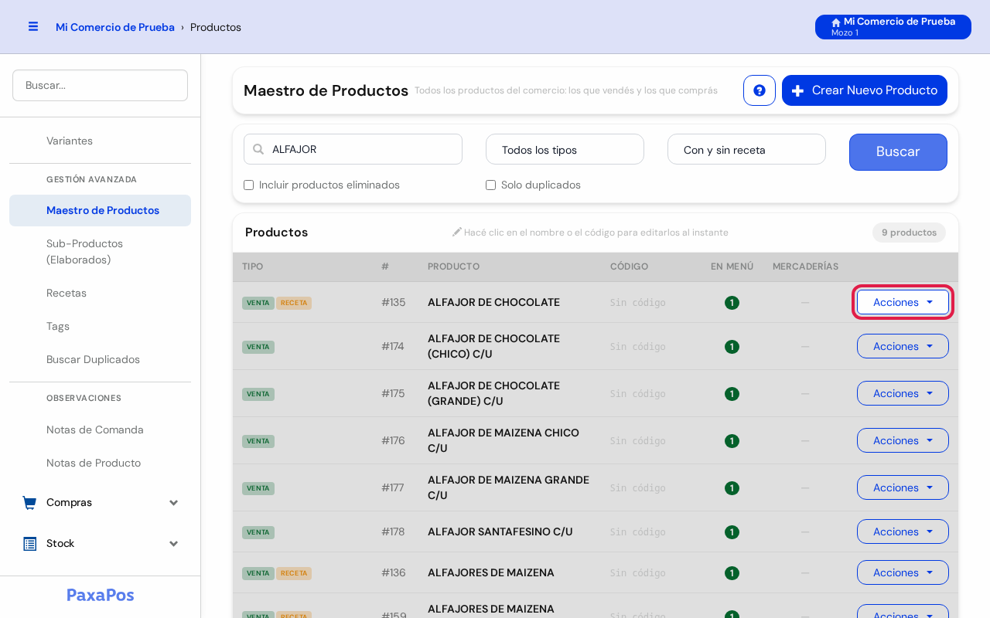
Task: Click the house icon in commerce badge
Action: pyautogui.click(x=836, y=22)
